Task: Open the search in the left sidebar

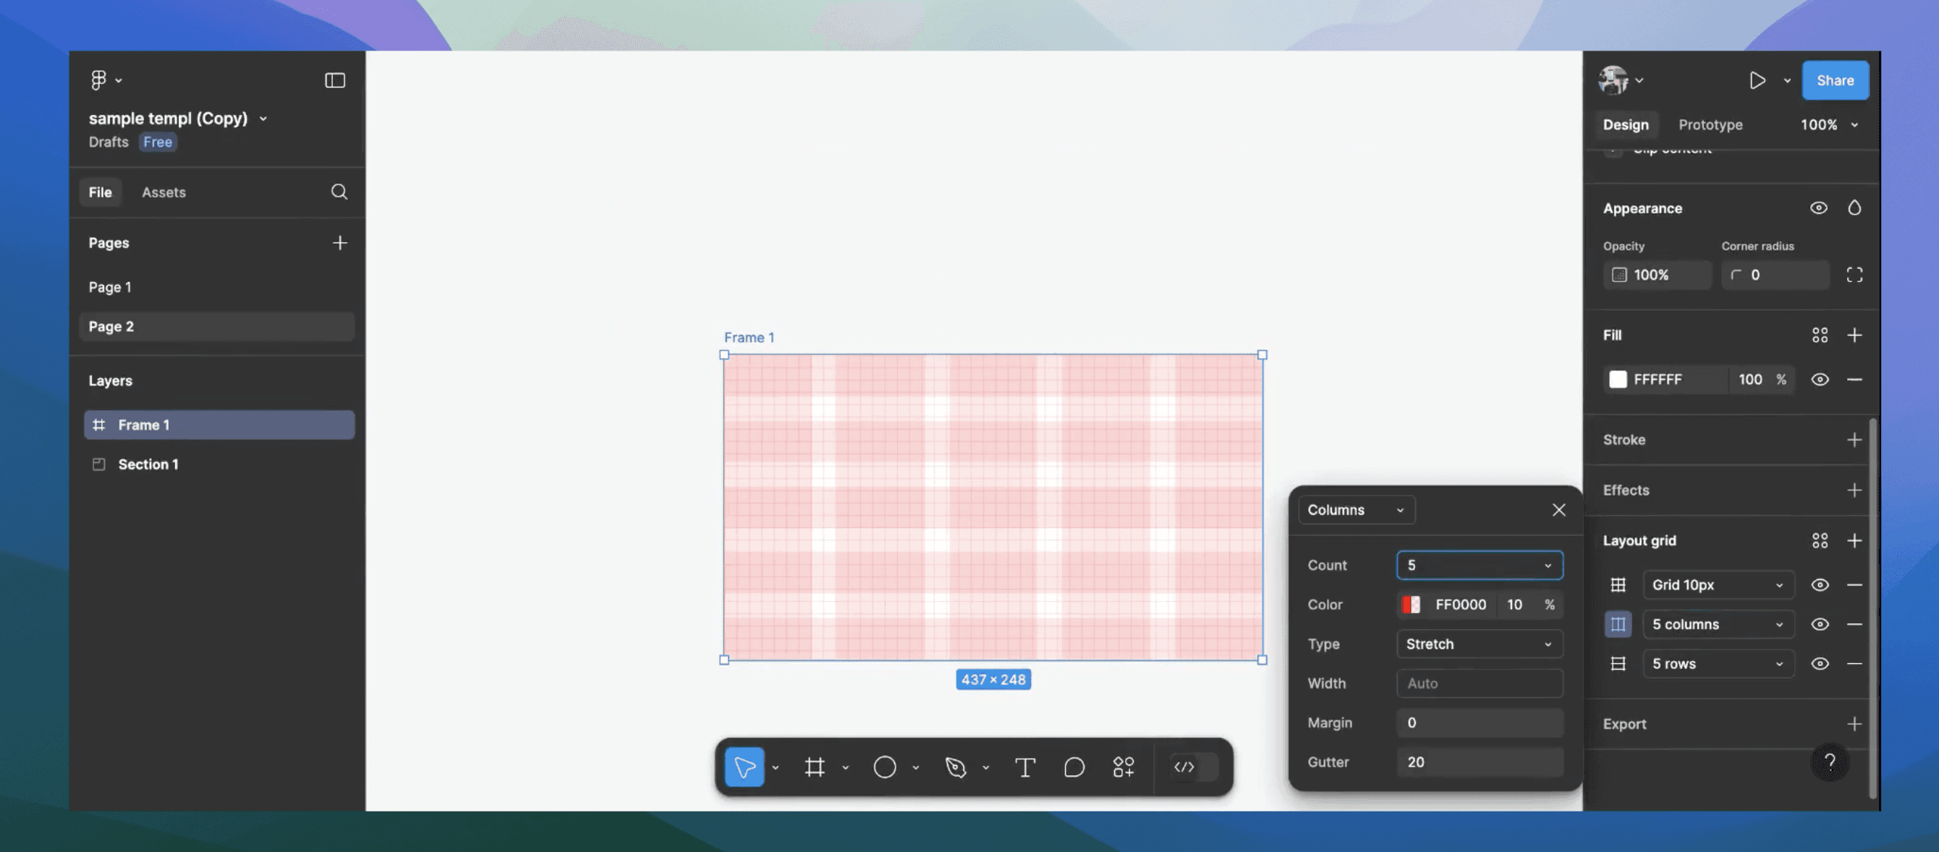Action: (x=339, y=192)
